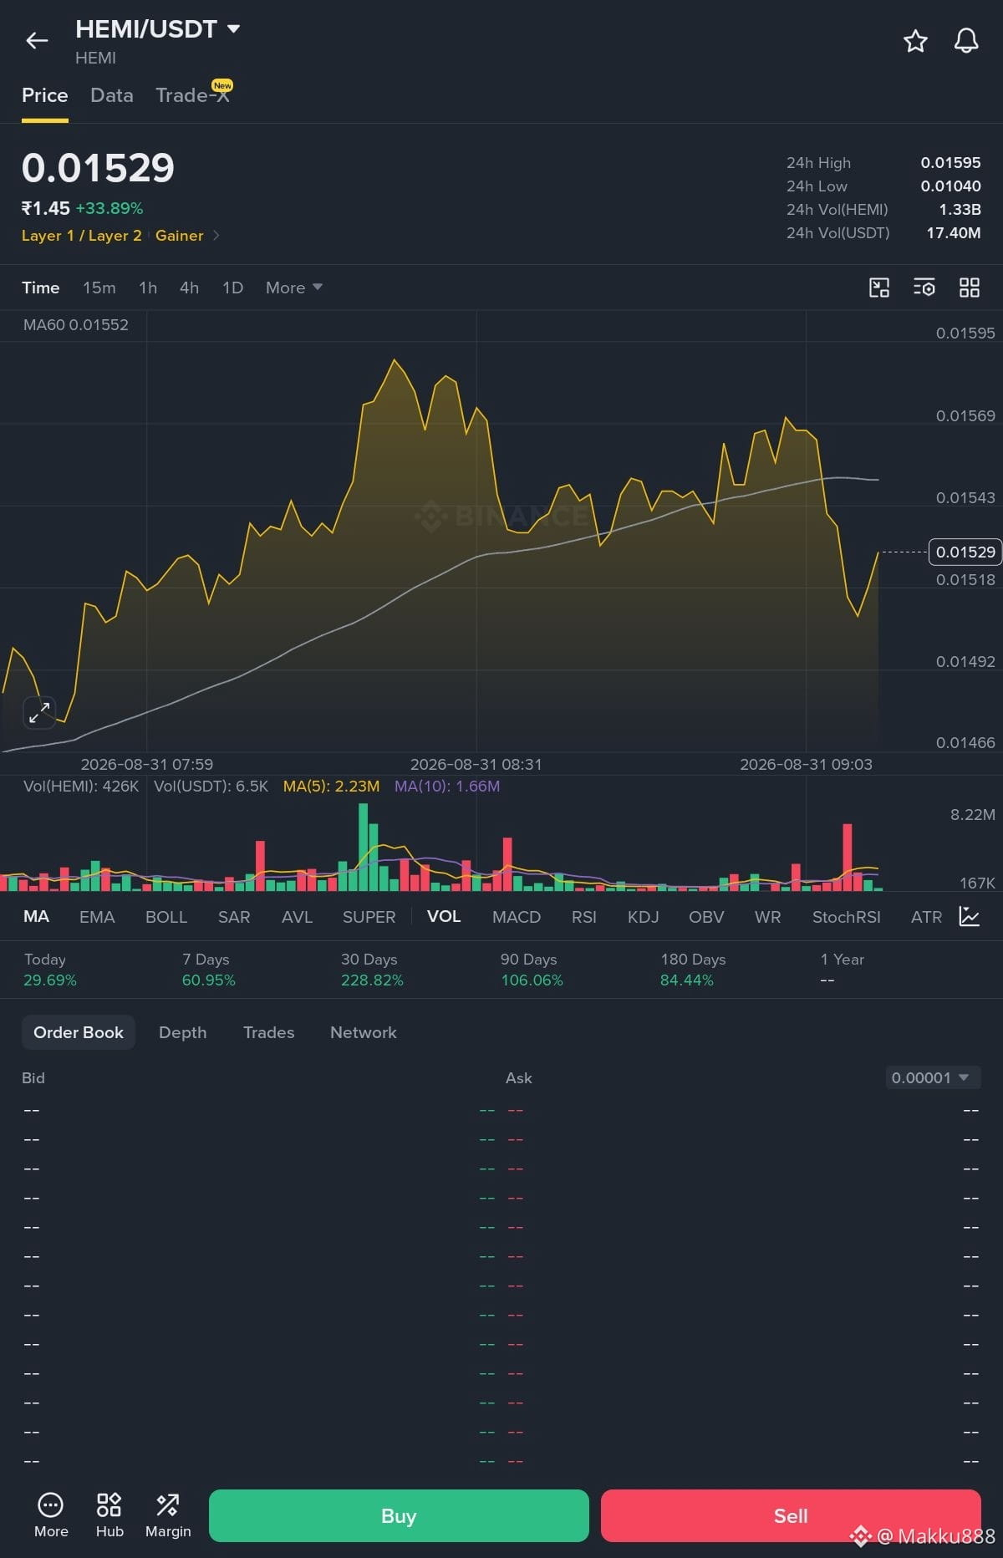Select the Order Book tab

(79, 1032)
